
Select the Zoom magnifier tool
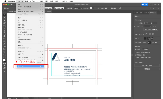(x=4, y=55)
